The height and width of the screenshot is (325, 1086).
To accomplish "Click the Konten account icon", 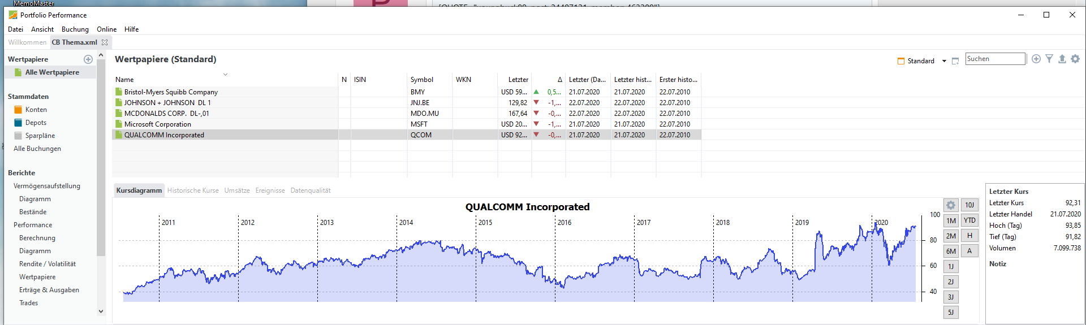I will (18, 110).
